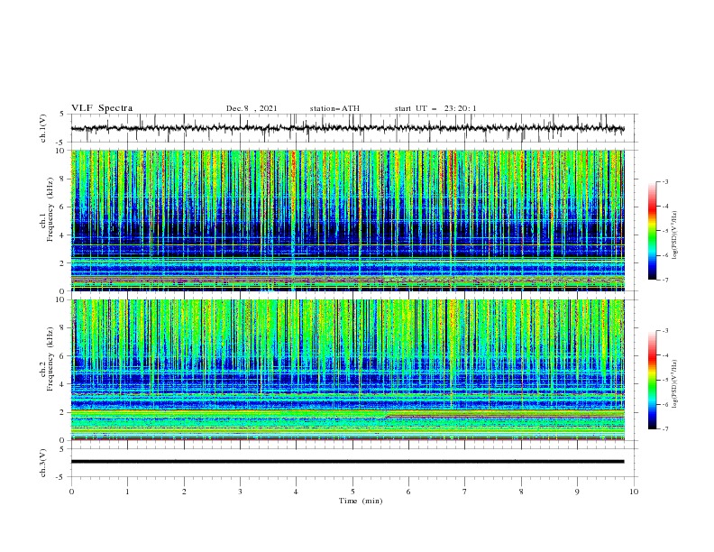Click the time axis tick label "9"

pyautogui.click(x=577, y=492)
